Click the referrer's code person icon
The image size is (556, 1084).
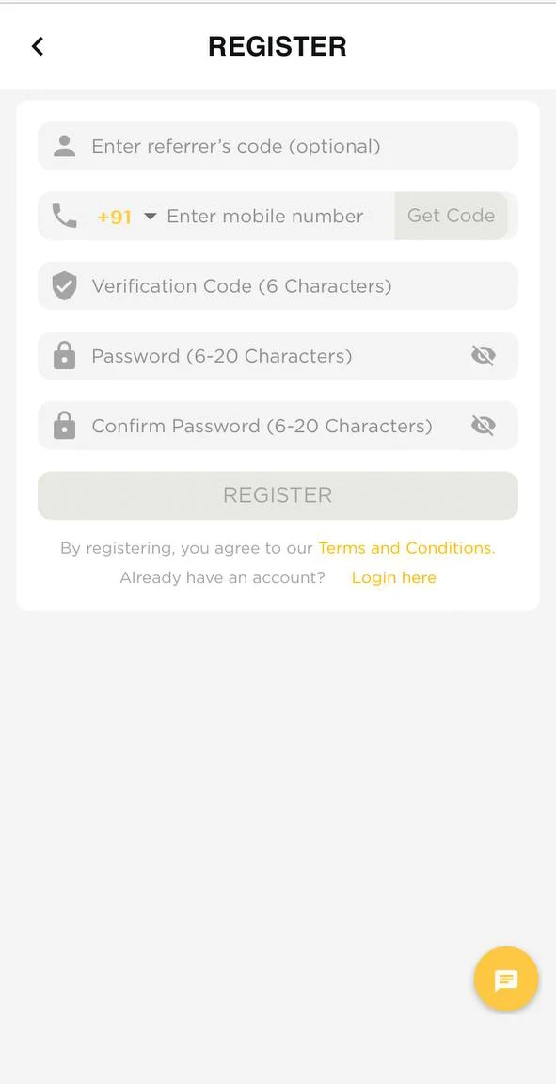(64, 145)
